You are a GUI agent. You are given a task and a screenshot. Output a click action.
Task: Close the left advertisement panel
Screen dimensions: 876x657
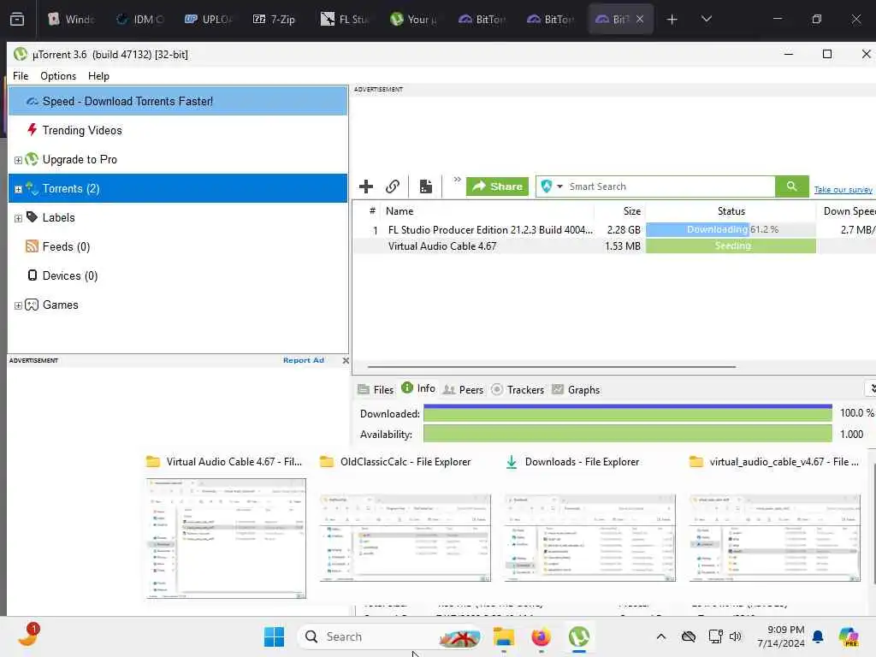346,360
